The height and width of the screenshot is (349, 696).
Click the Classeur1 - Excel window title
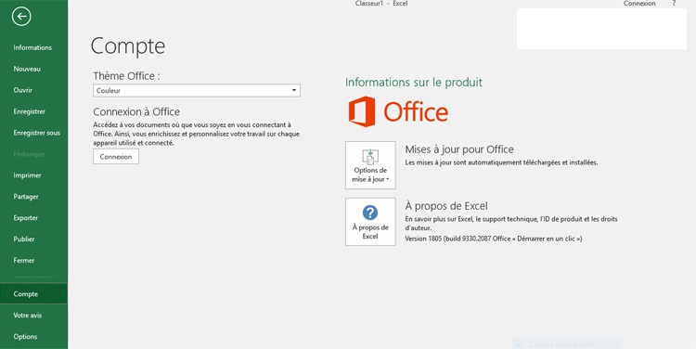click(381, 4)
